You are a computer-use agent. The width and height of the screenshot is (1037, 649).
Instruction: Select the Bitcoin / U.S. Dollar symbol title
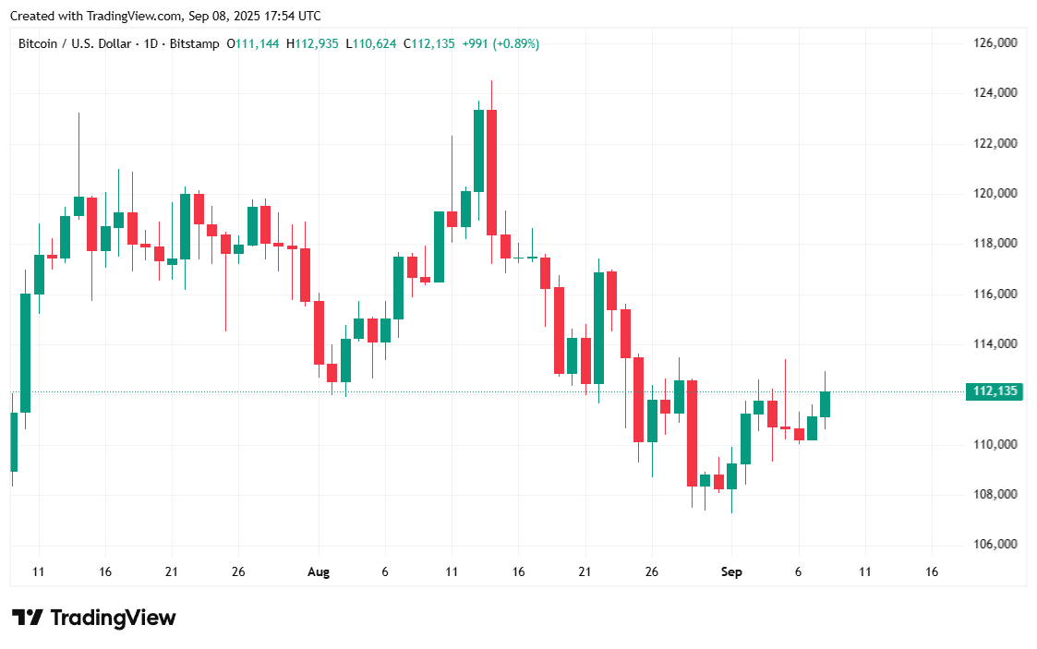click(76, 43)
